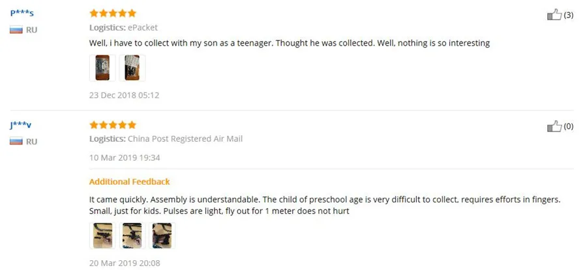587x270 pixels.
Task: Click China Post Registered Air Mail text
Action: pos(185,139)
